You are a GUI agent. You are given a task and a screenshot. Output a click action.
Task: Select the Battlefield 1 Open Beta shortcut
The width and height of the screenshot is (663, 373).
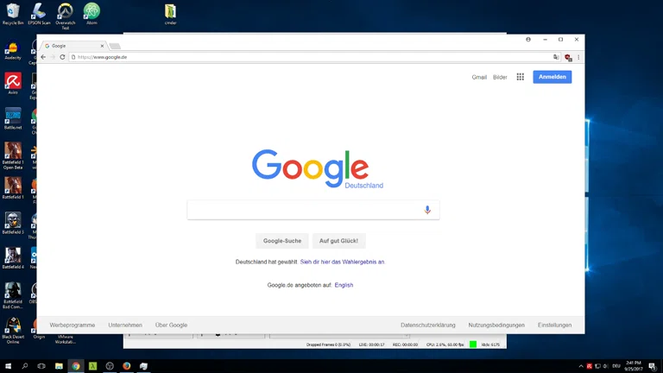[x=13, y=155]
